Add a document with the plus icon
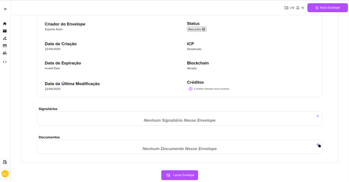The image size is (349, 182). coord(317,144)
